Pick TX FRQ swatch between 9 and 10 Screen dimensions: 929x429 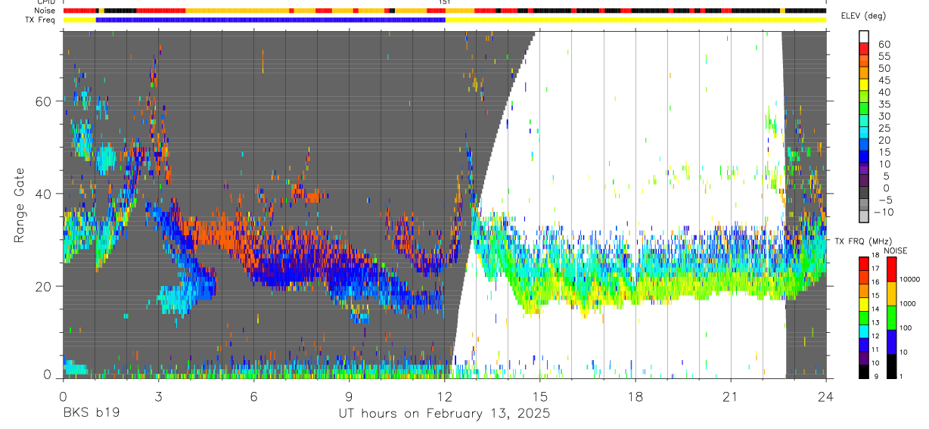click(864, 371)
